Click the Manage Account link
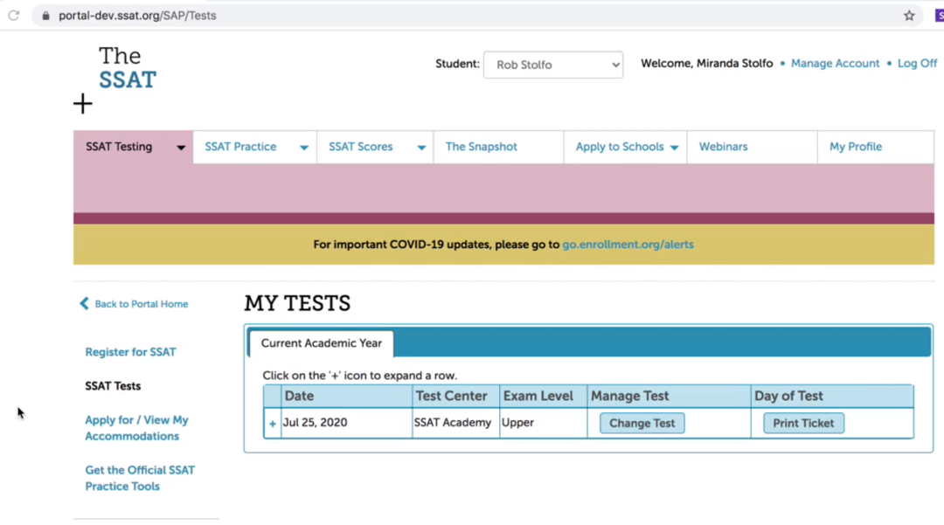944x525 pixels. (x=835, y=64)
